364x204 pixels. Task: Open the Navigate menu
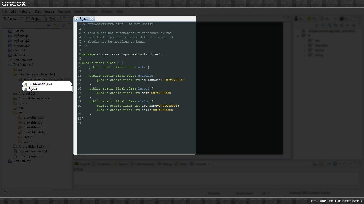[64, 11]
